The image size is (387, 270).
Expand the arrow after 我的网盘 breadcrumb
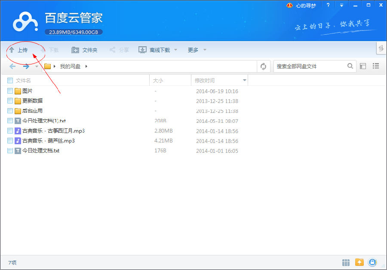[x=86, y=66]
